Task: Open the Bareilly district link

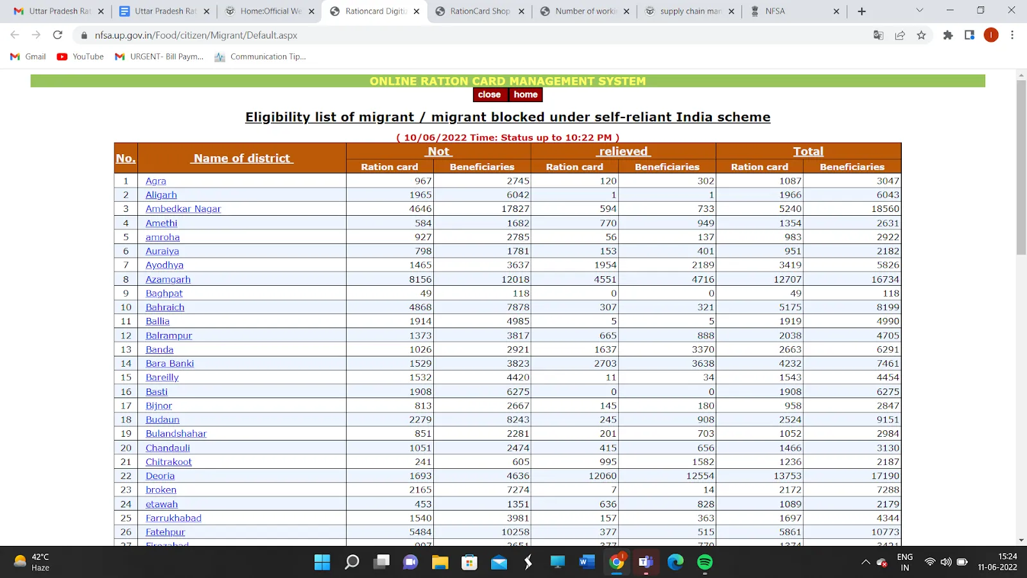Action: 162,377
